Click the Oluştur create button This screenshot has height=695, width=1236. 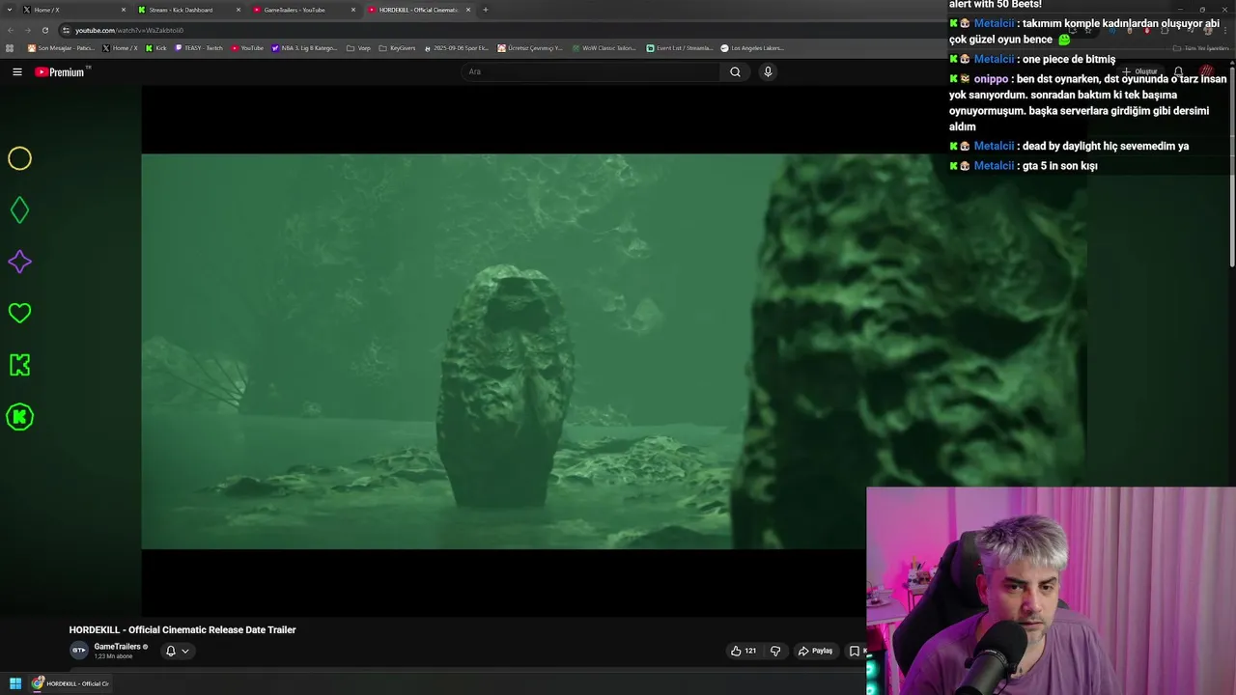[x=1140, y=71]
